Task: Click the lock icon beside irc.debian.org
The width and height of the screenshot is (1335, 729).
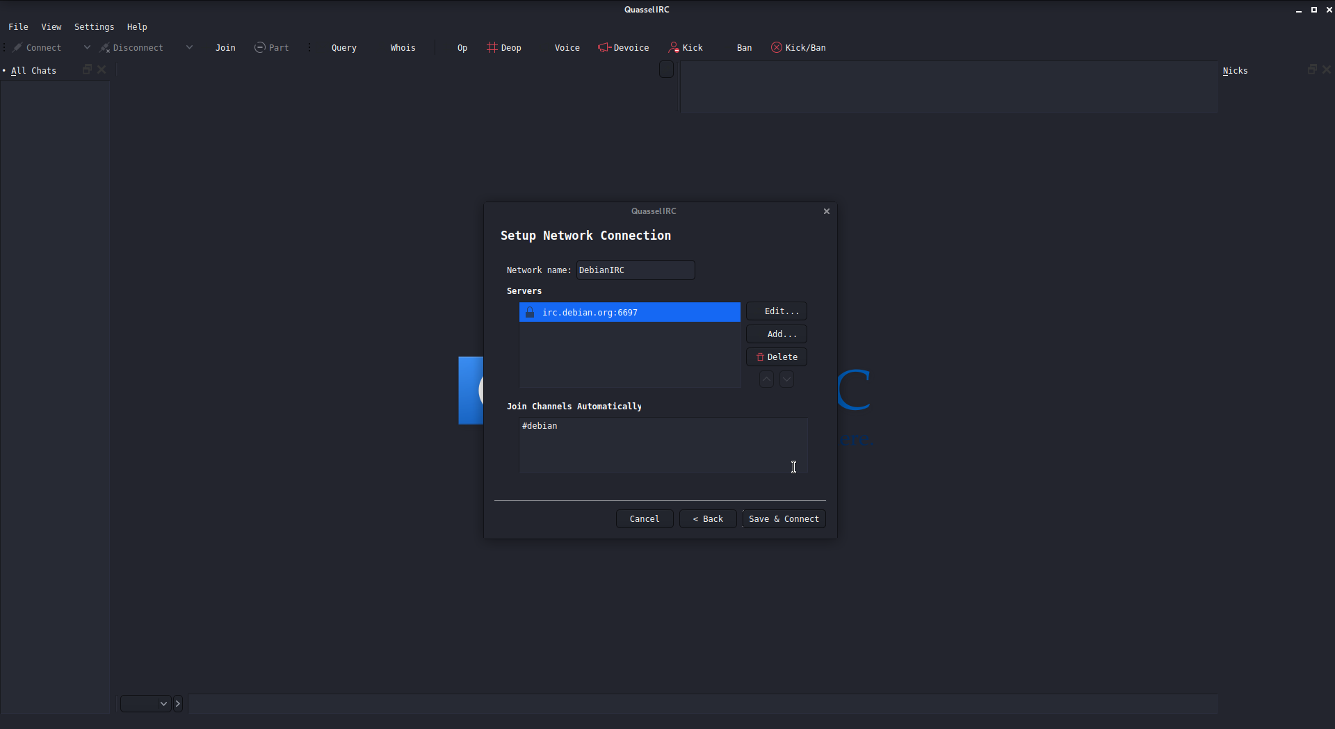Action: pos(530,312)
